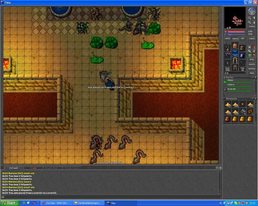Switch to the Default chat tab

tap(14, 168)
